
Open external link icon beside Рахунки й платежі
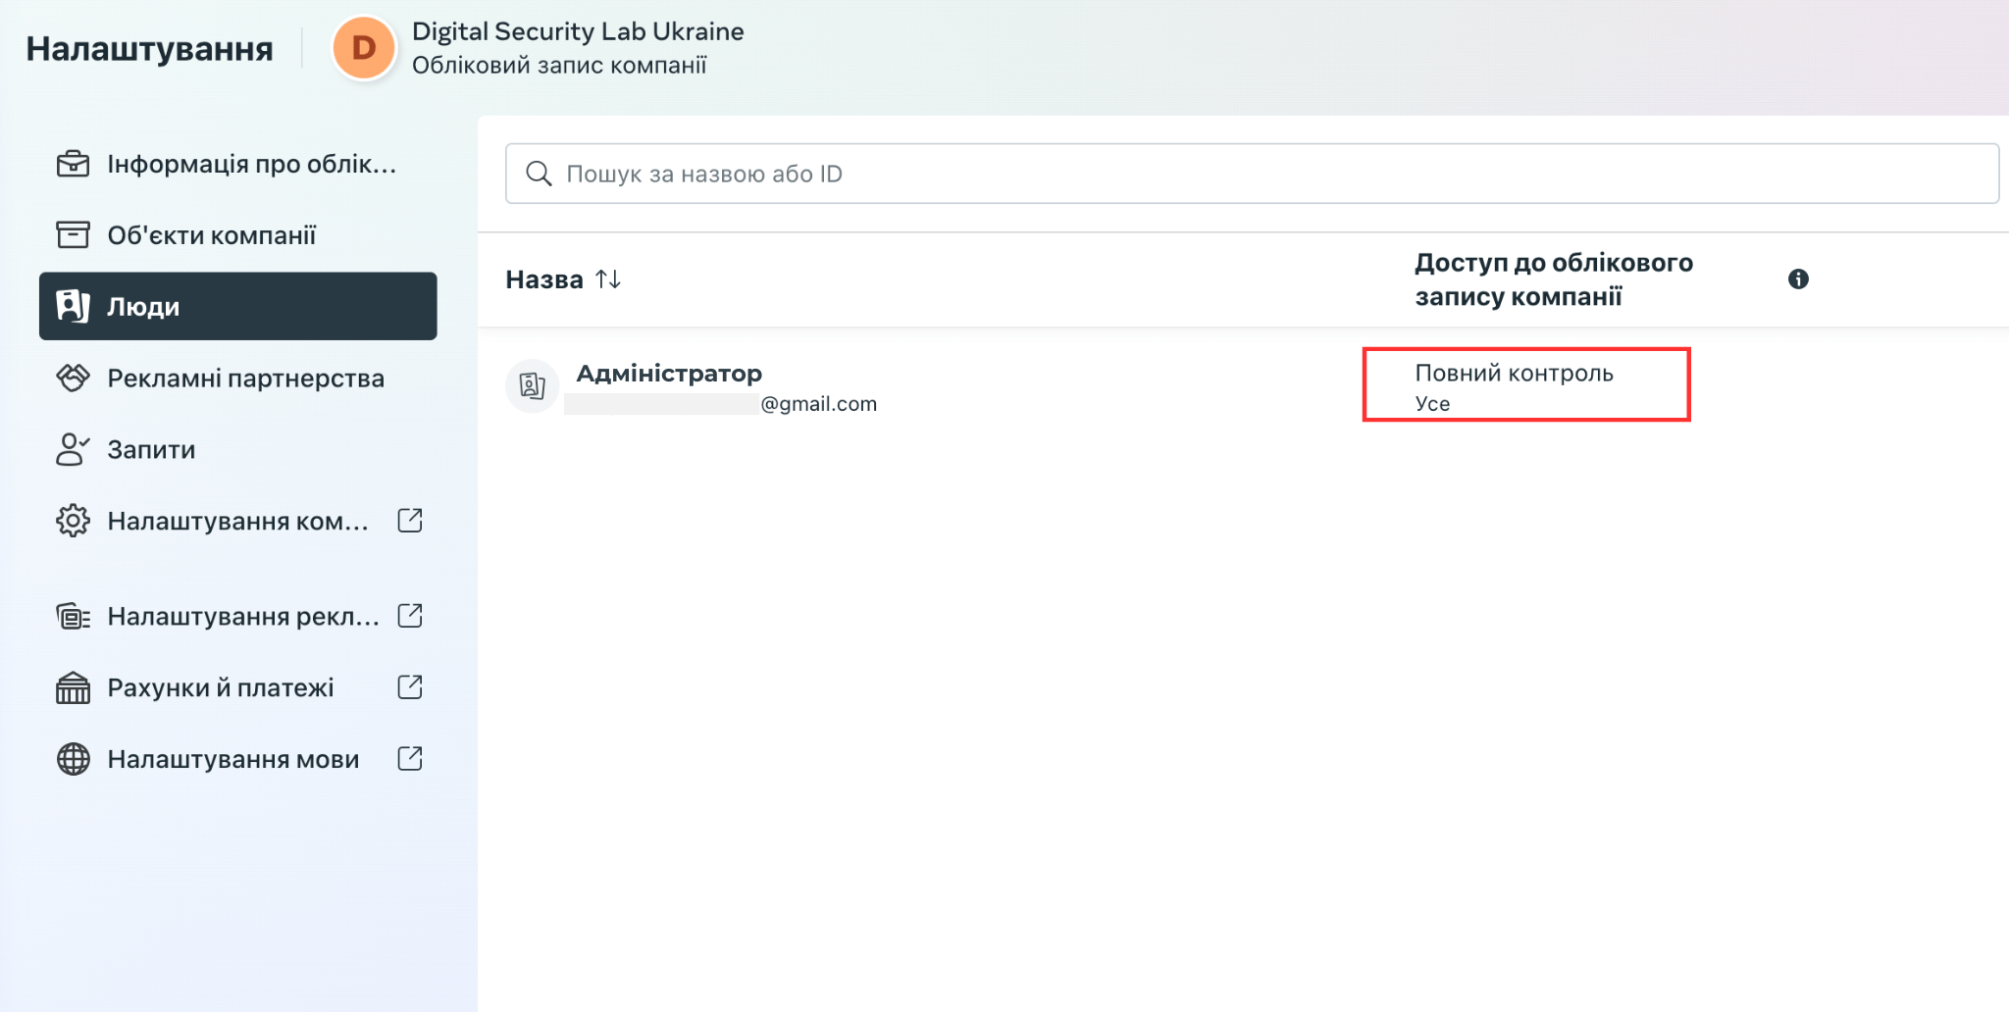[x=410, y=687]
